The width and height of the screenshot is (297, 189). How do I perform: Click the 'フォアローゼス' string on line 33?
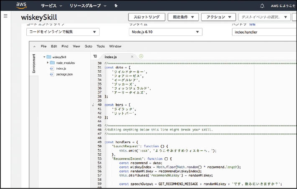tap(127, 76)
